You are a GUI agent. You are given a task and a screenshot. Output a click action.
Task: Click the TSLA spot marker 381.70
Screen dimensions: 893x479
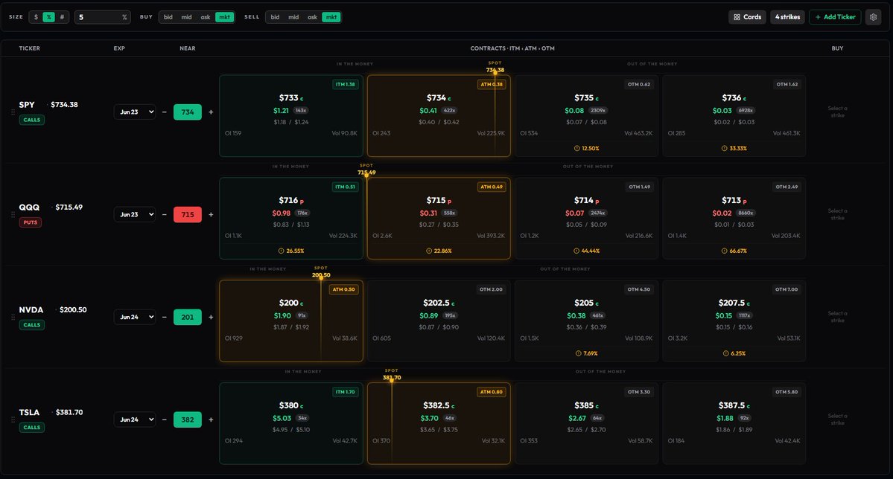point(392,377)
